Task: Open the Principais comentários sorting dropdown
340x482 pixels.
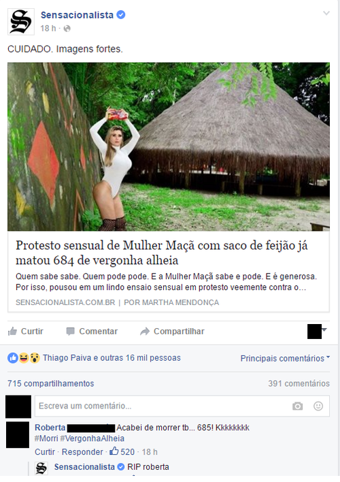Action: tap(285, 358)
